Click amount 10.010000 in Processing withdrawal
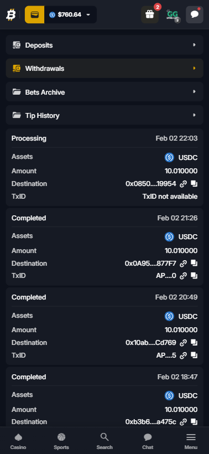209x454 pixels. pos(181,171)
